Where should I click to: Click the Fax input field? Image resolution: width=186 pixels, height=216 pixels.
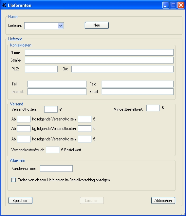point(138,84)
